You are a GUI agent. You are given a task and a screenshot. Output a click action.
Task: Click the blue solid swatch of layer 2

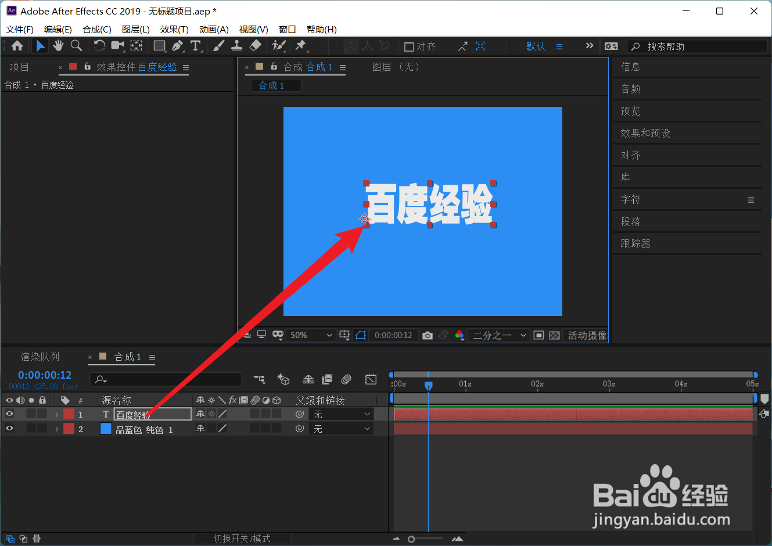(x=106, y=429)
